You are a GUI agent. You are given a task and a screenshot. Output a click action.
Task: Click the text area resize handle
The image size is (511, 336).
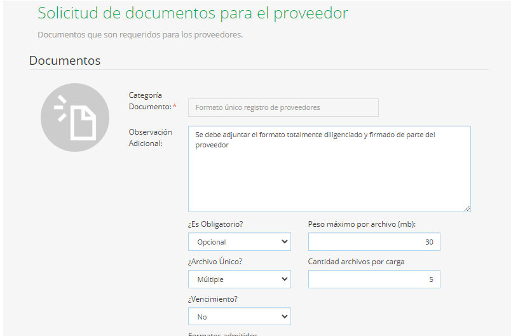[467, 208]
